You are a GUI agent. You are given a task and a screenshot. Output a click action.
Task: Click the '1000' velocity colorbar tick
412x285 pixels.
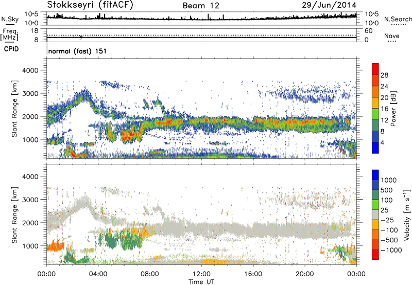coord(388,180)
